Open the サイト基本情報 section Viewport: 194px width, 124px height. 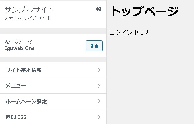click(24, 70)
